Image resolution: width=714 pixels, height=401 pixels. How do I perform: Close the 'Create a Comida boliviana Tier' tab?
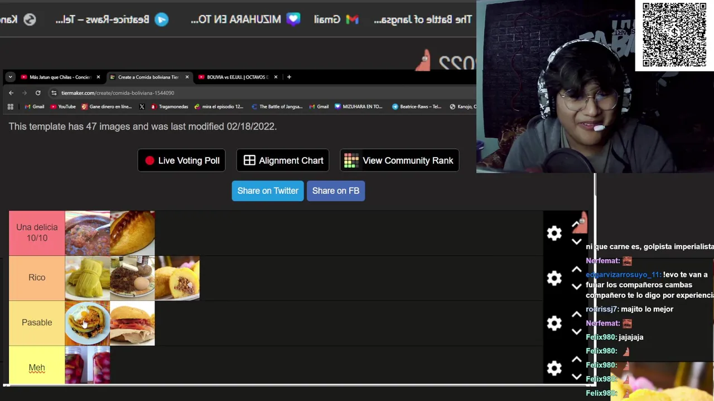(187, 77)
